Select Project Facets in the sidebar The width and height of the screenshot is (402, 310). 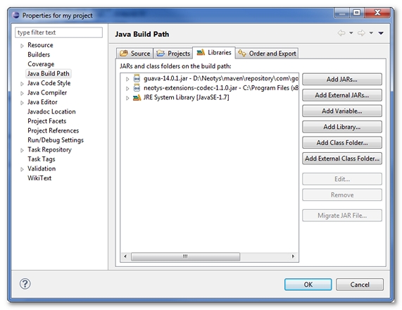tap(47, 121)
